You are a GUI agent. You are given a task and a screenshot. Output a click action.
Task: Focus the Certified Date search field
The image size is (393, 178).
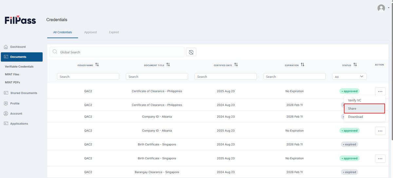pyautogui.click(x=226, y=76)
